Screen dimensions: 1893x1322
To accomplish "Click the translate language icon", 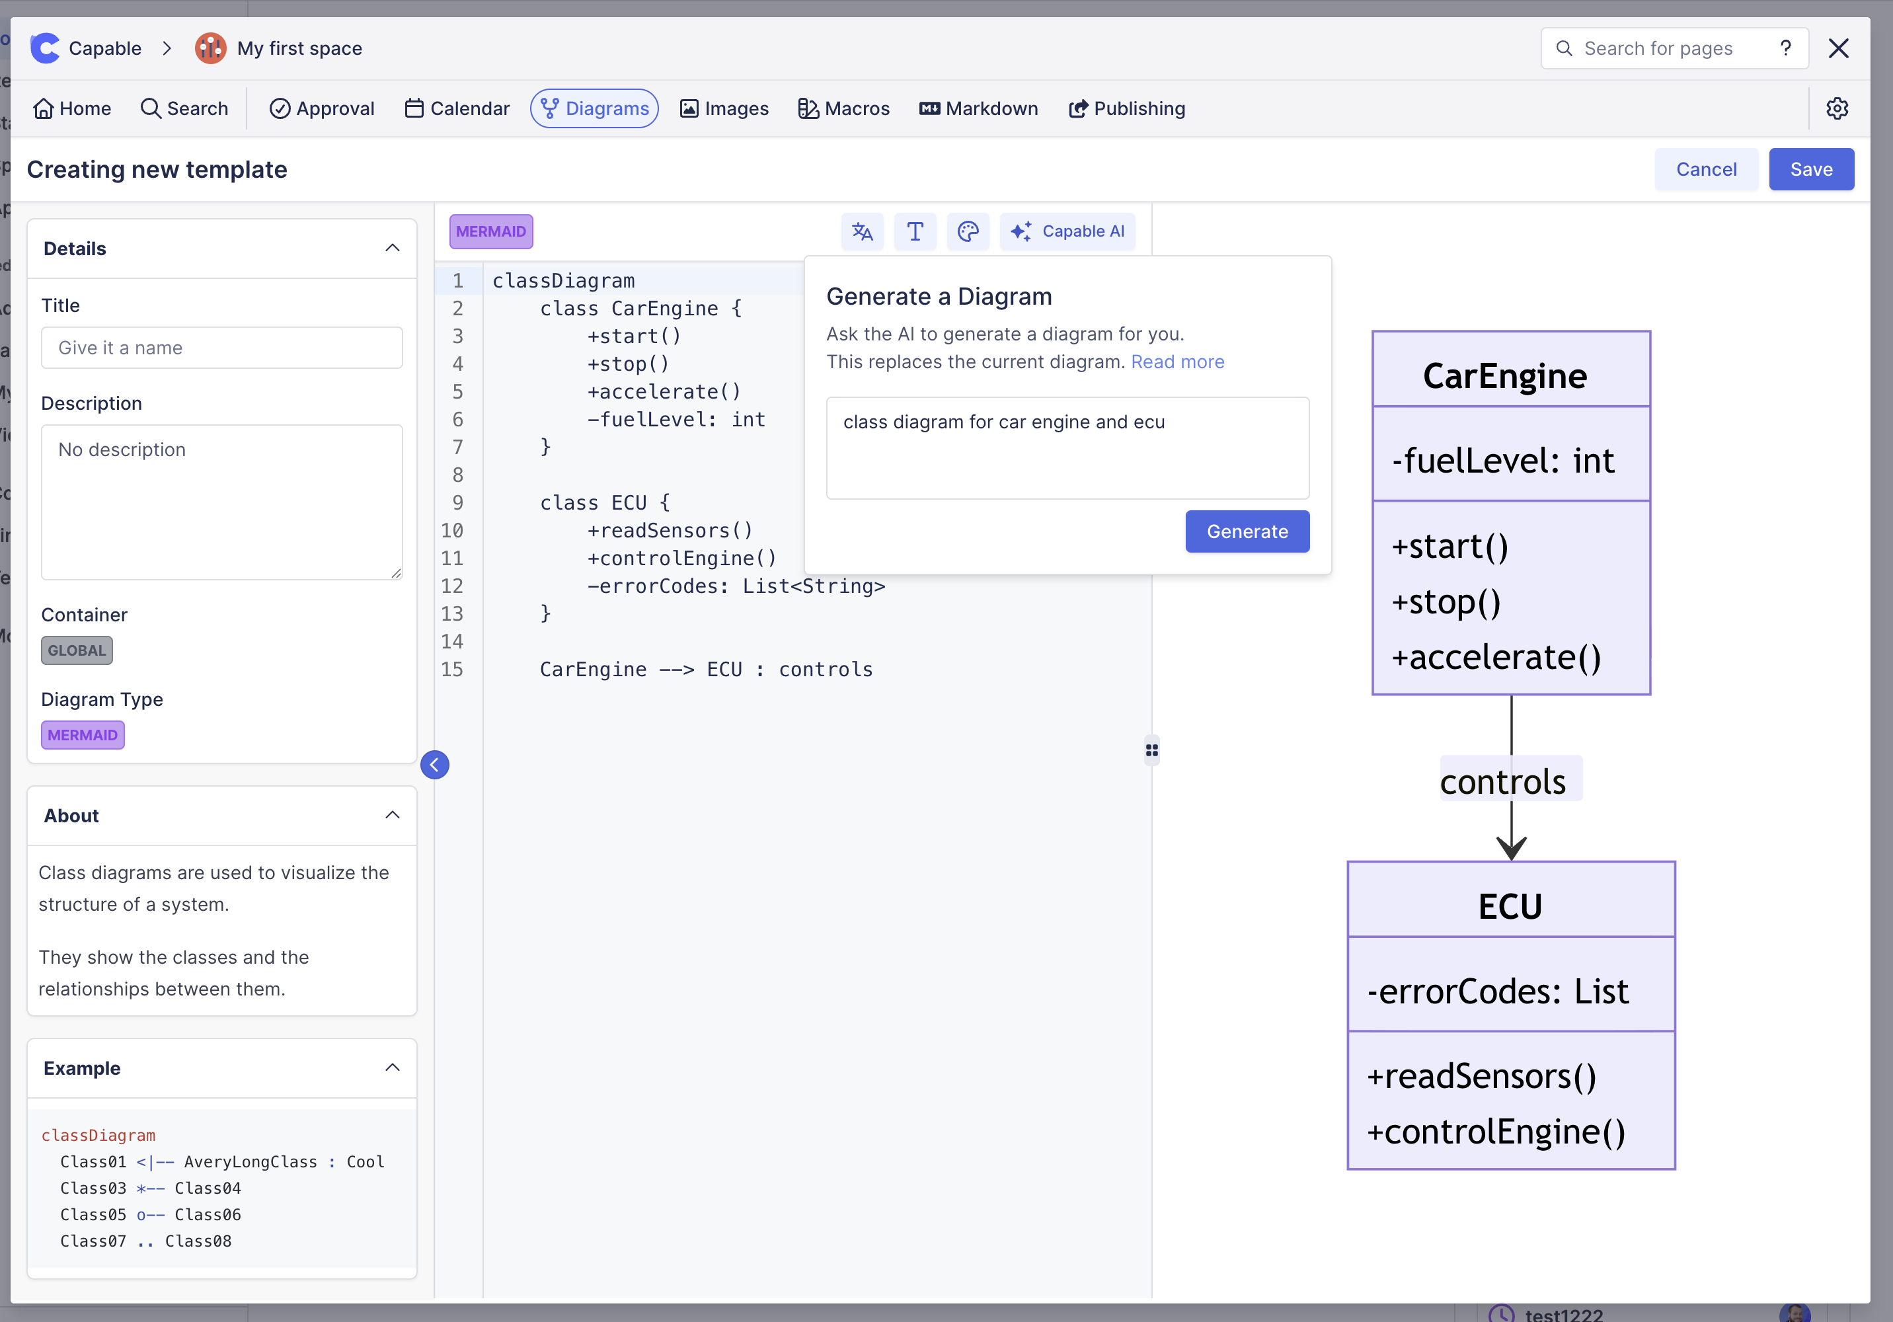I will point(862,232).
